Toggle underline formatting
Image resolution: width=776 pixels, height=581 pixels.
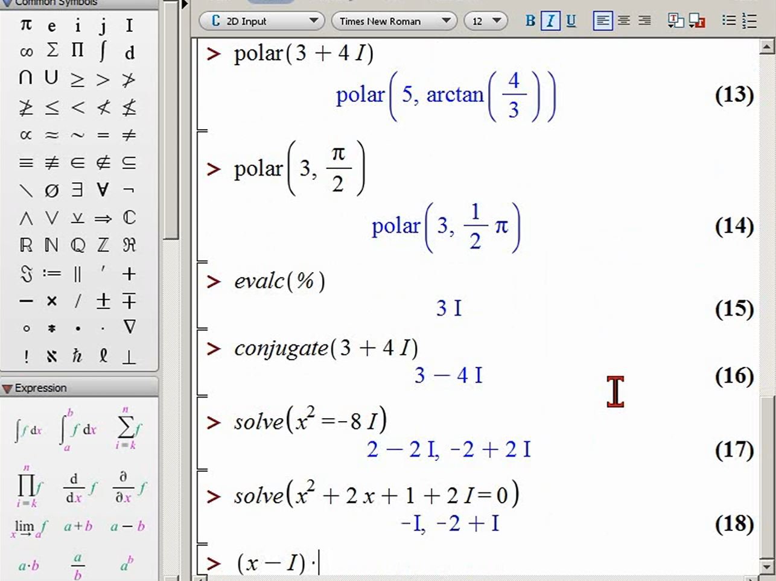(571, 21)
